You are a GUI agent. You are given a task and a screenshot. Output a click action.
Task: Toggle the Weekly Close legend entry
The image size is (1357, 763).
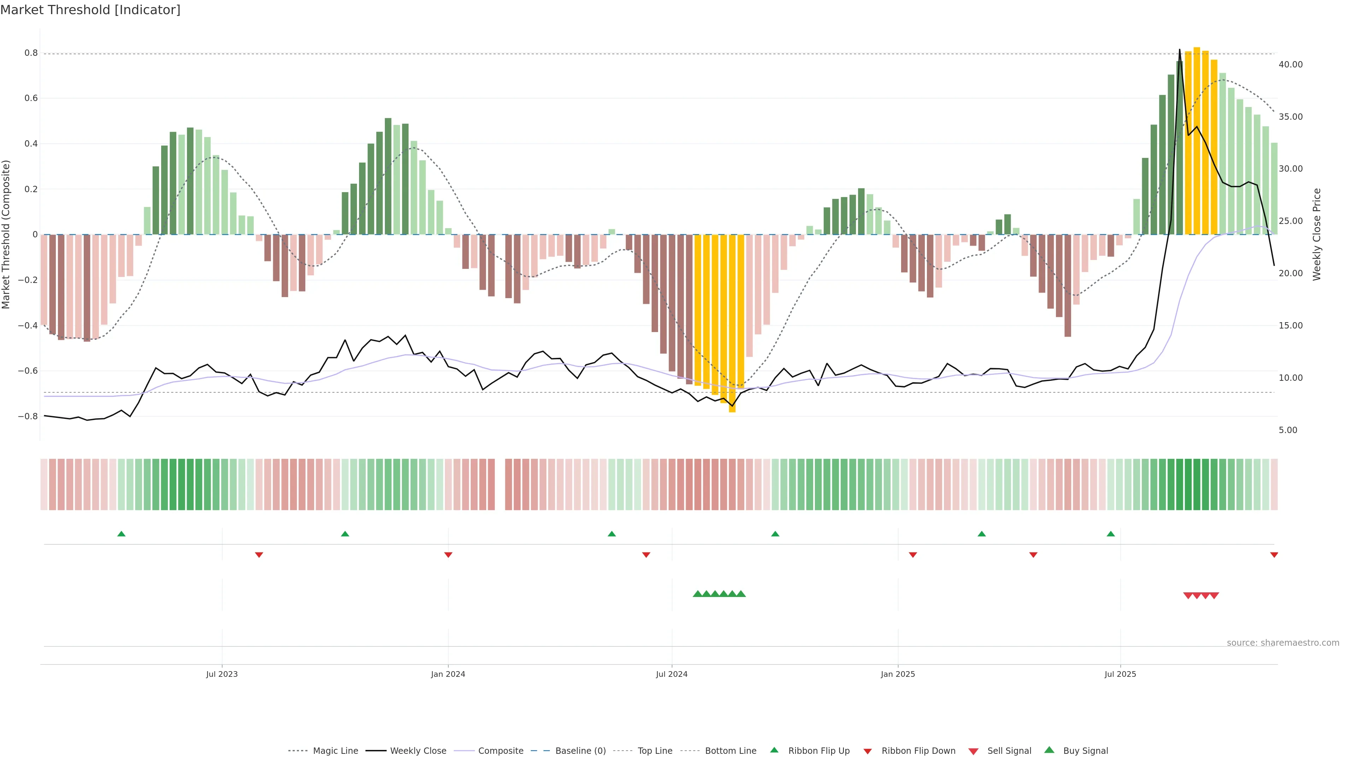pos(418,751)
